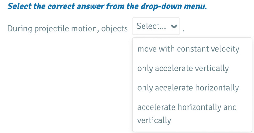The width and height of the screenshot is (254, 133).
Task: Click the "Select..." placeholder text
Action: point(152,27)
